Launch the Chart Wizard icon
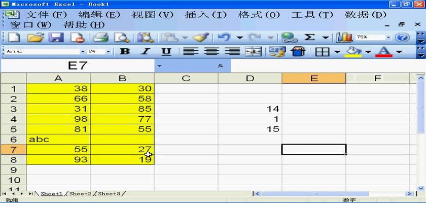This screenshot has height=203, width=426. (x=344, y=38)
